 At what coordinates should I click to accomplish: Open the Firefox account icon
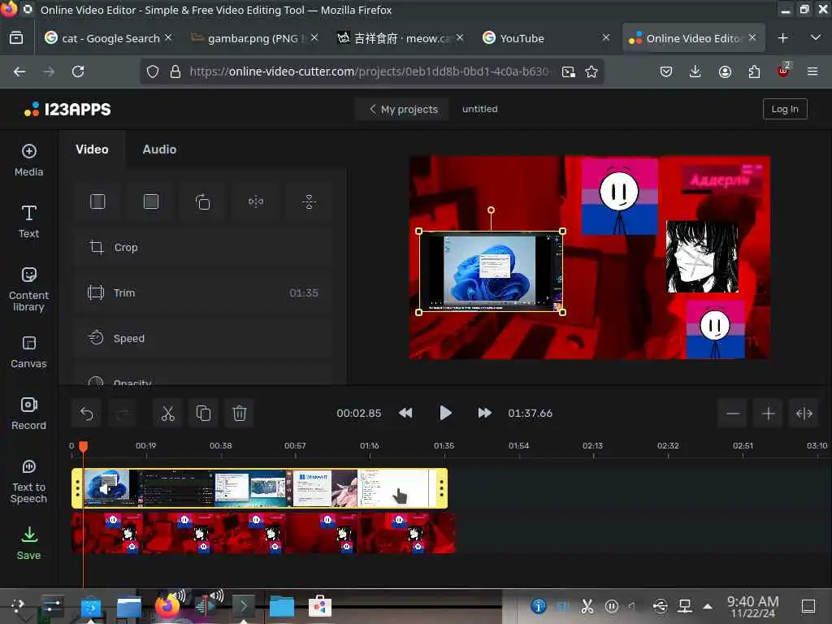725,71
